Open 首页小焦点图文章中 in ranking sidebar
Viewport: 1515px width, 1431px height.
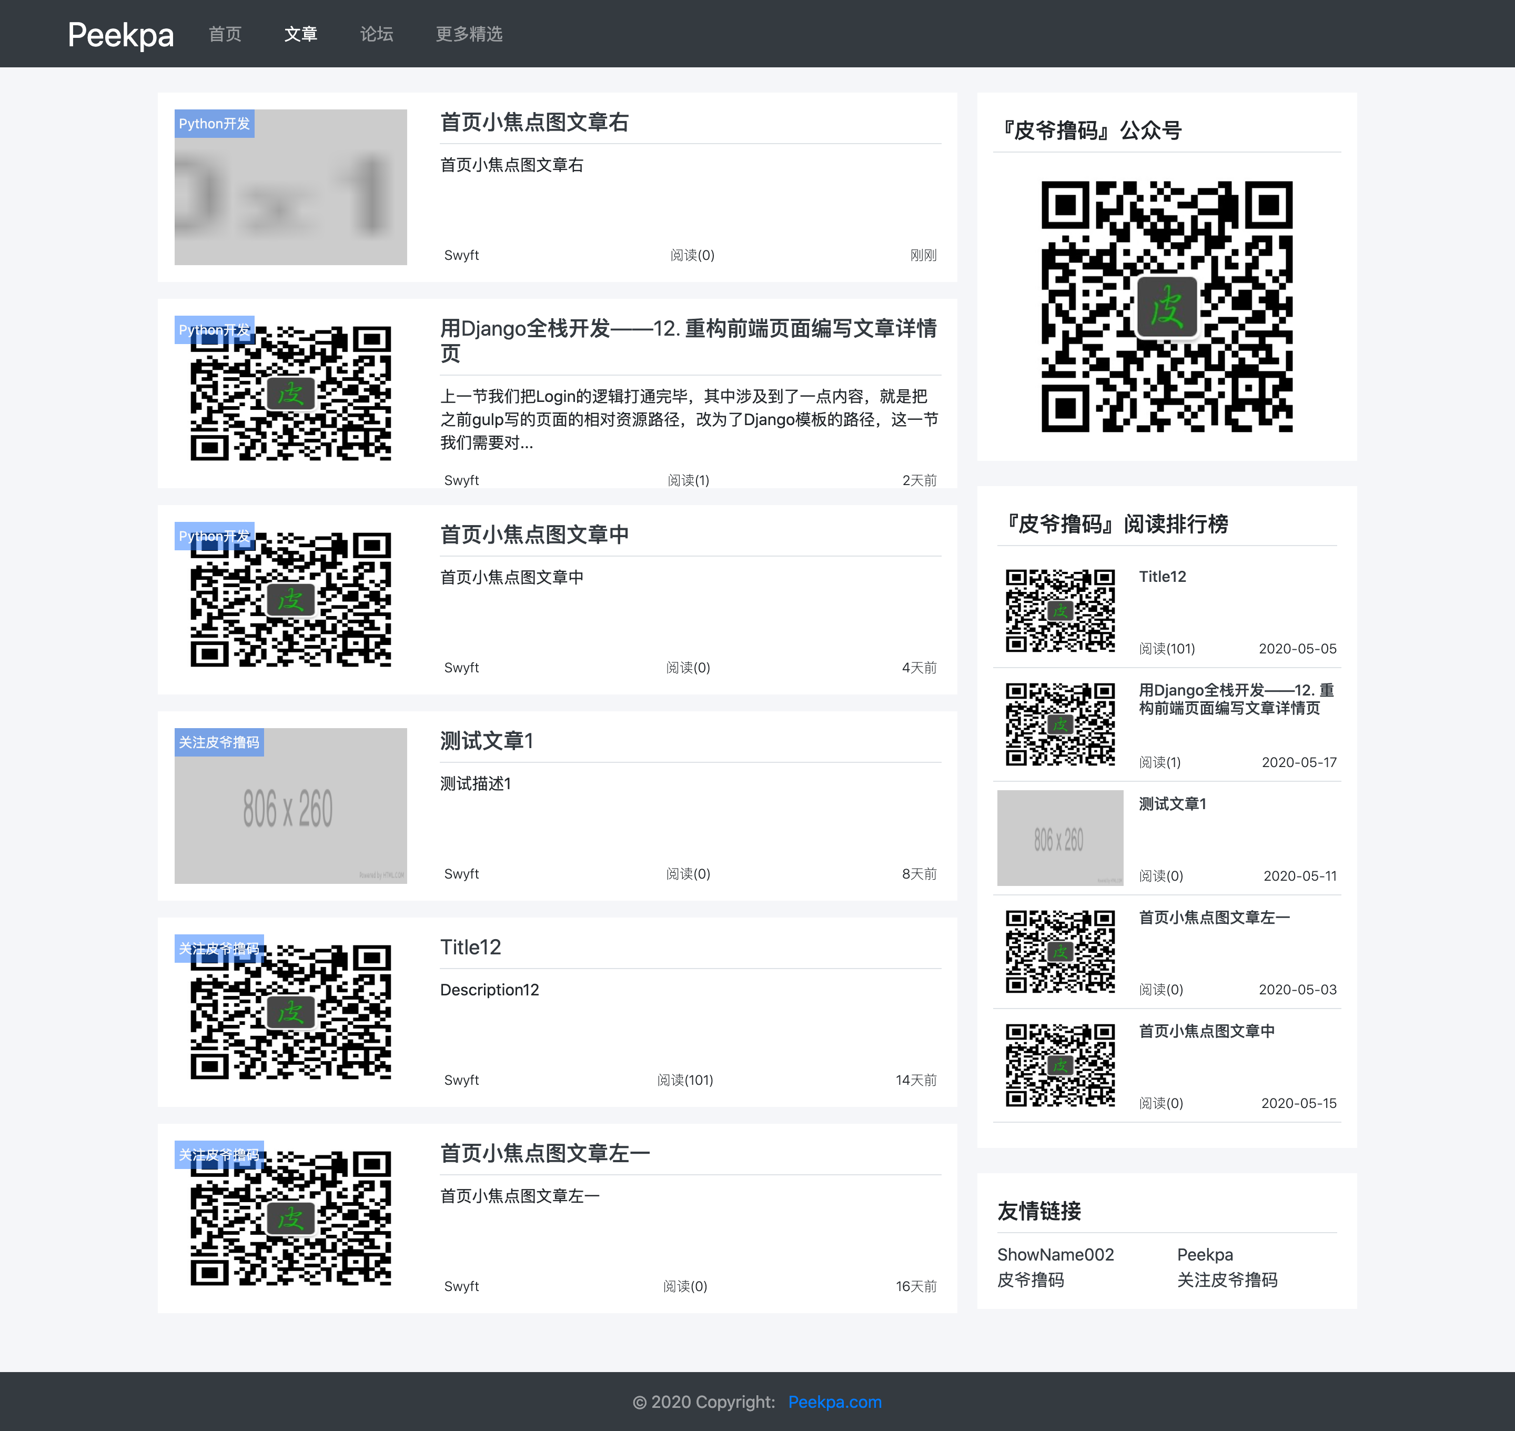tap(1207, 1031)
